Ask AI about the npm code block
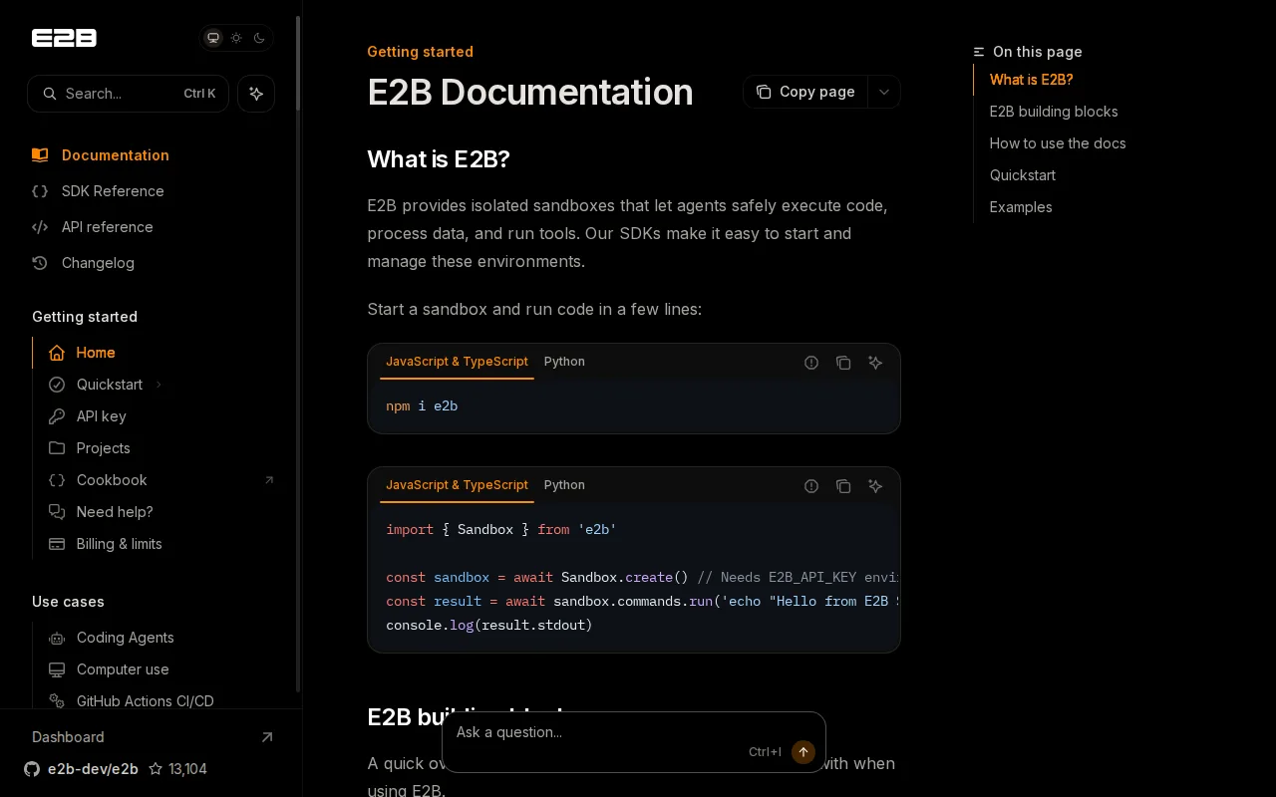1276x797 pixels. (875, 363)
